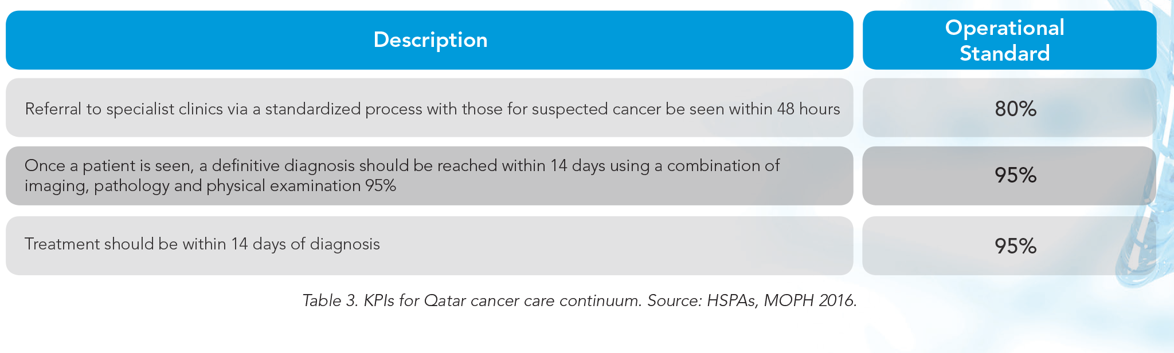The height and width of the screenshot is (353, 1174).
Task: Click the definitive diagnosis description row
Action: (429, 176)
